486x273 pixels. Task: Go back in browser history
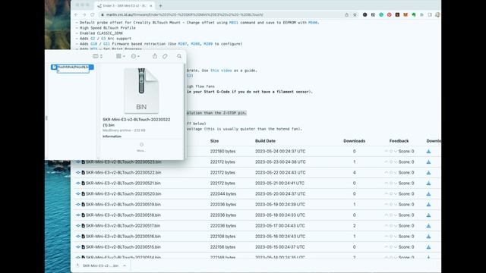click(76, 14)
